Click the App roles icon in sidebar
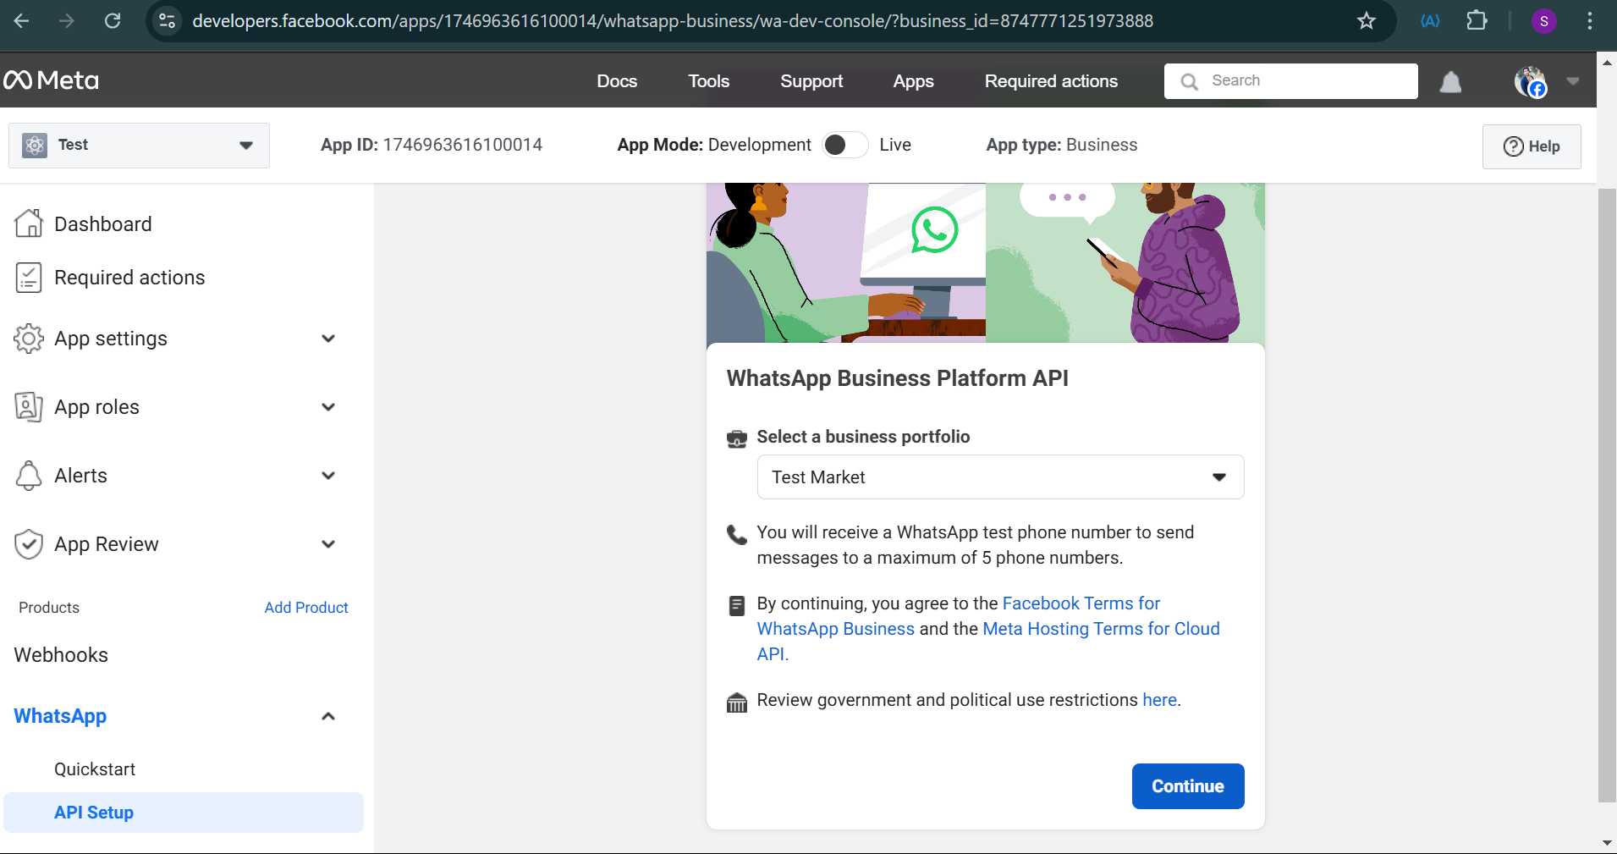The image size is (1617, 854). click(30, 407)
